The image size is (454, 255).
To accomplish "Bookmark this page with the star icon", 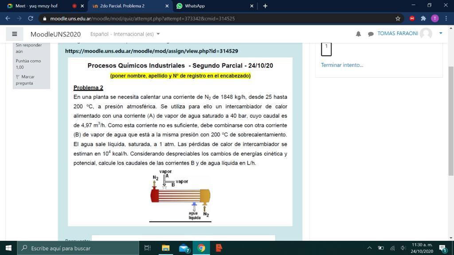I will tap(398, 19).
